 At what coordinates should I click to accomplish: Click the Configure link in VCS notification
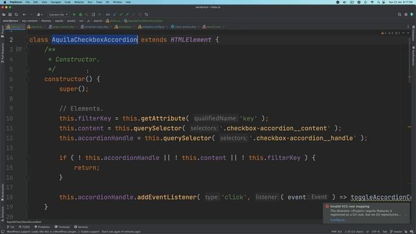tap(338, 220)
